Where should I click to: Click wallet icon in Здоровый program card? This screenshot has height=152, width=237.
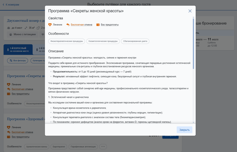(9, 137)
